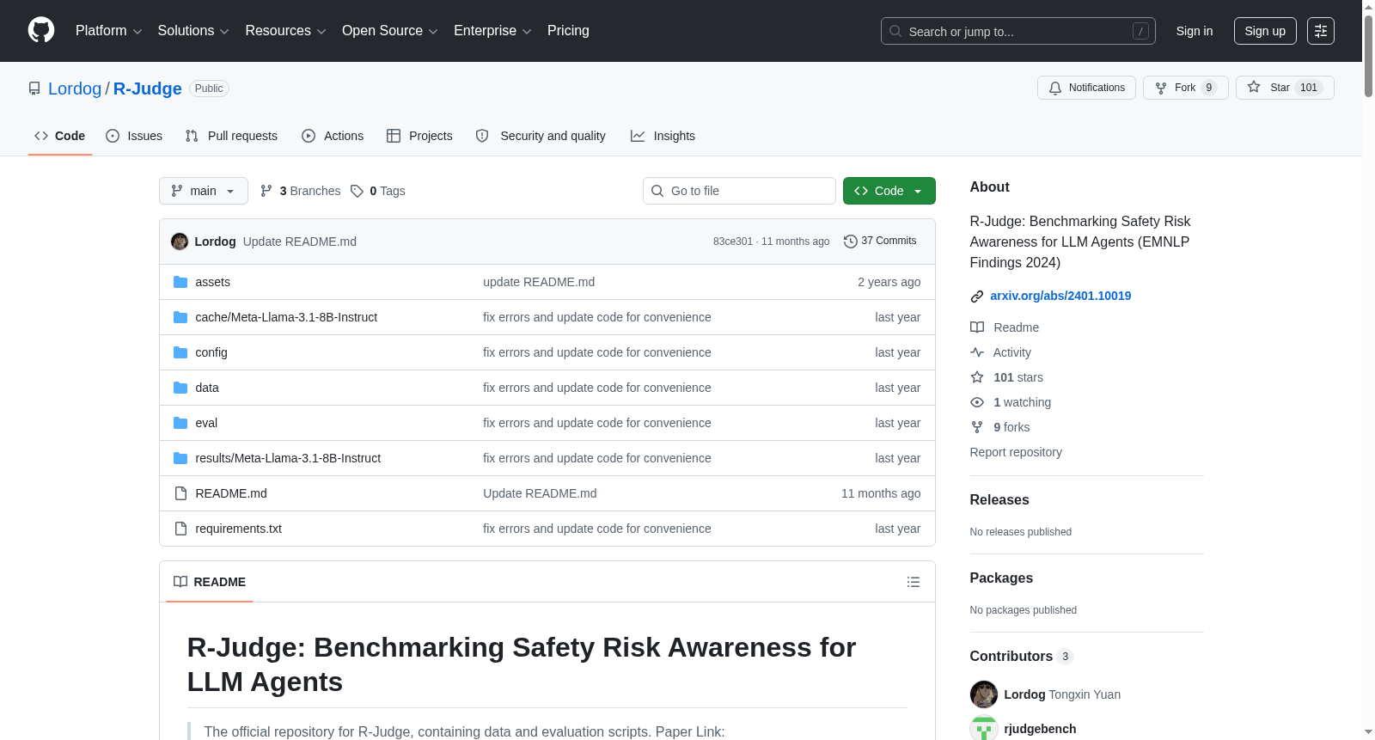The image size is (1375, 740).
Task: Expand the Solutions menu
Action: (x=193, y=31)
